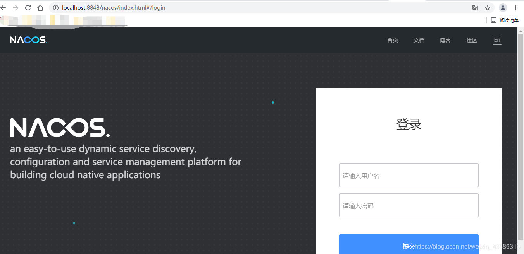Bookmark this page with the star icon
The width and height of the screenshot is (524, 254).
click(488, 8)
